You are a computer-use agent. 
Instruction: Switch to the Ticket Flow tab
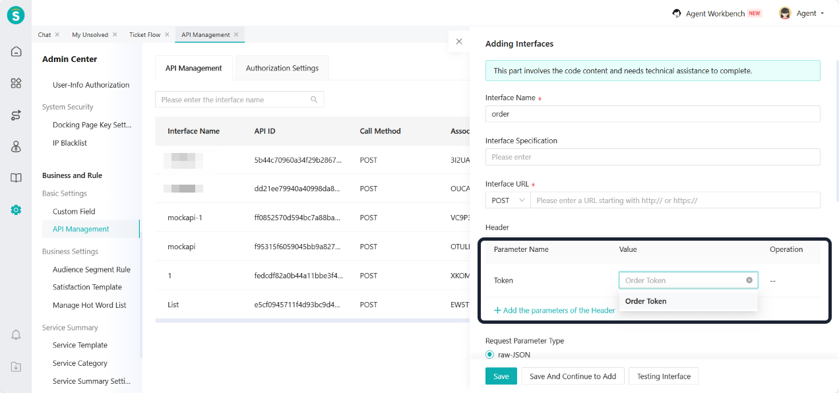point(144,34)
